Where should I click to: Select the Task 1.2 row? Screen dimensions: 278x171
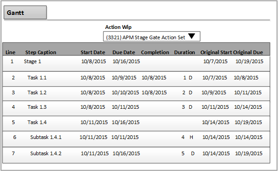136,93
